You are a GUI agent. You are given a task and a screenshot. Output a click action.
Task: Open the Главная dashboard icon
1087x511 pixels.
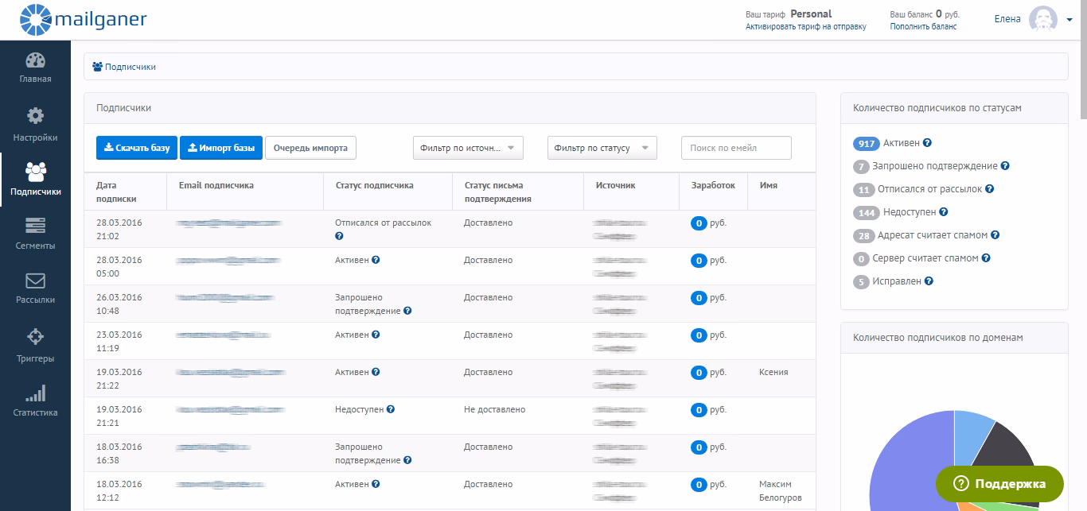(x=35, y=60)
